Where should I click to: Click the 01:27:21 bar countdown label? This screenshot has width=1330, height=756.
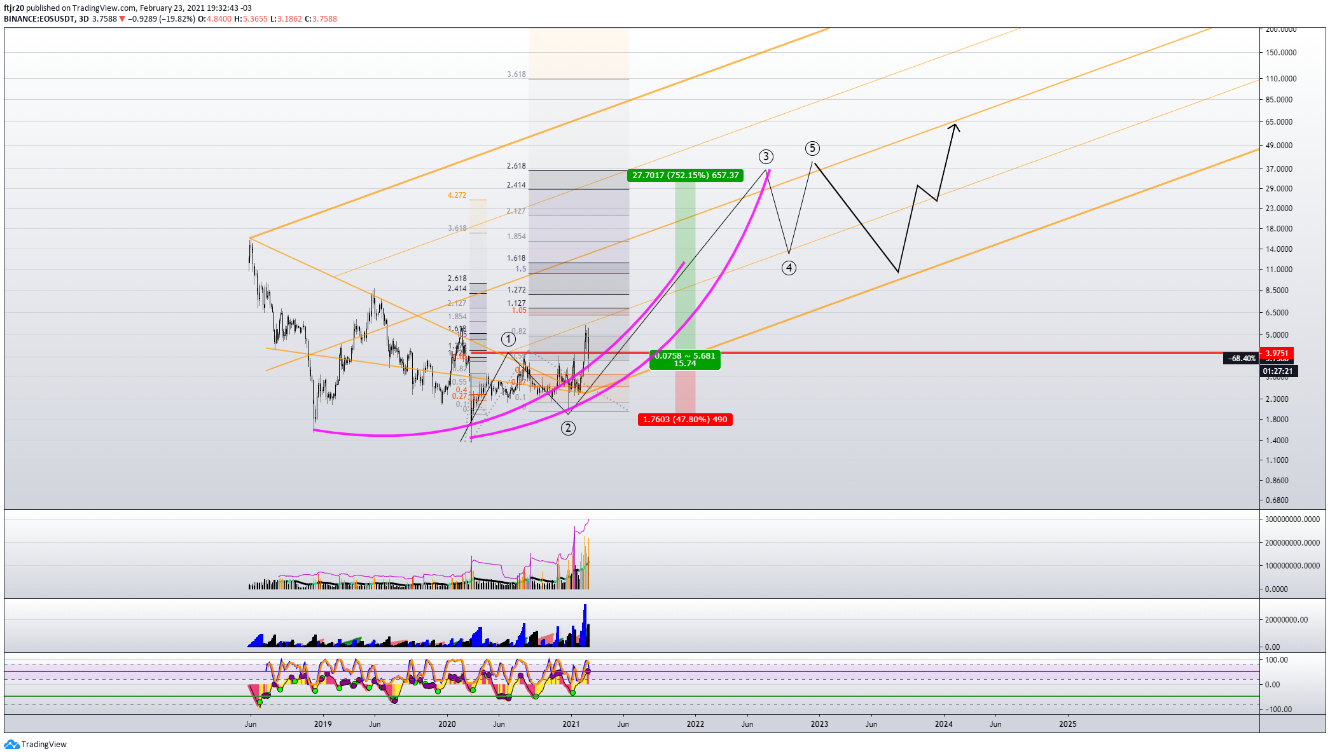[x=1278, y=371]
